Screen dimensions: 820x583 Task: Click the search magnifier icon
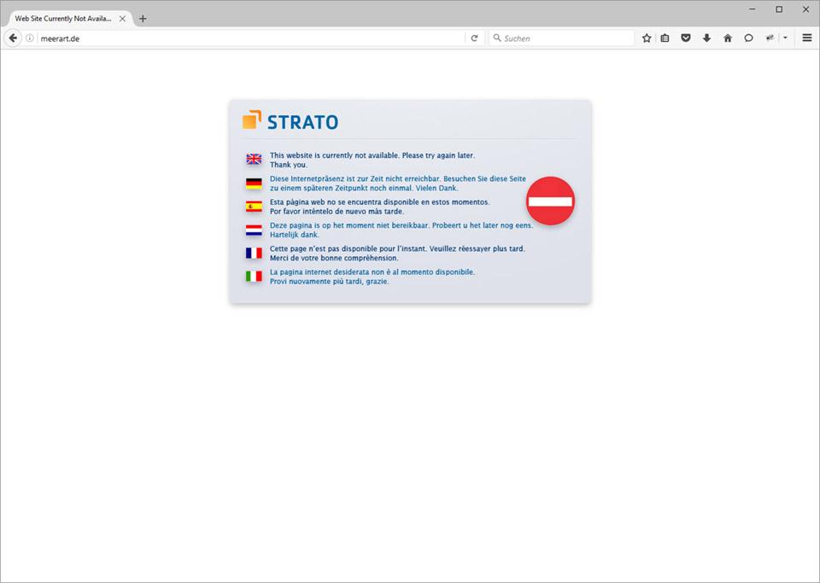[497, 38]
